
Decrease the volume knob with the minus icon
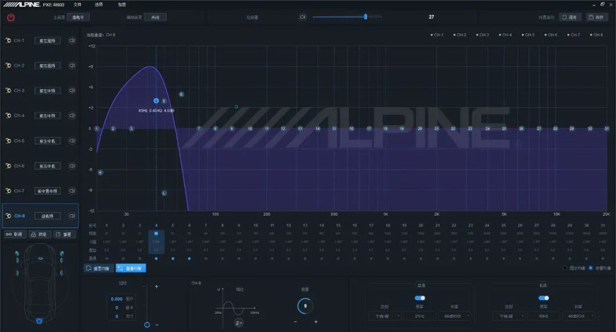[295, 322]
